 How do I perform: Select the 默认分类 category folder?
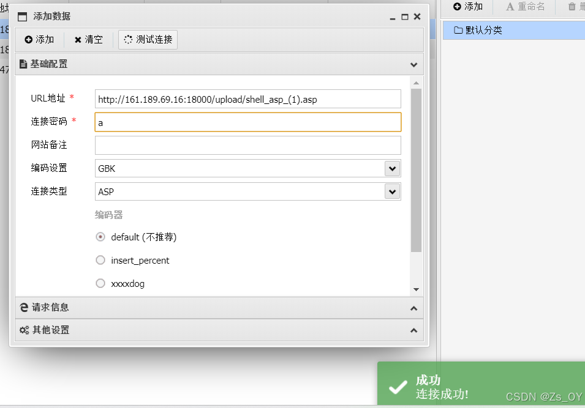[x=514, y=30]
